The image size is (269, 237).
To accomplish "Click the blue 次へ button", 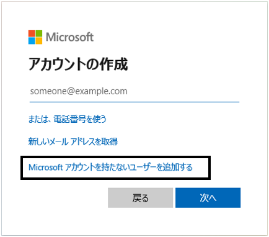I will pyautogui.click(x=208, y=198).
